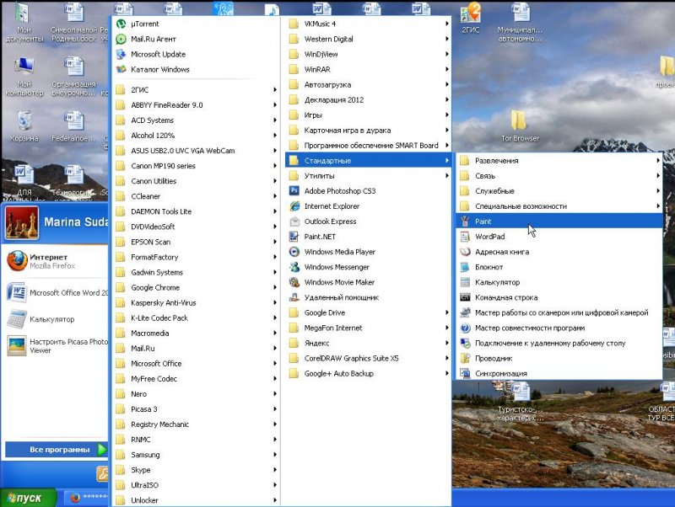This screenshot has width=675, height=507.
Task: Expand the Развлечения submenu arrow
Action: click(x=658, y=161)
